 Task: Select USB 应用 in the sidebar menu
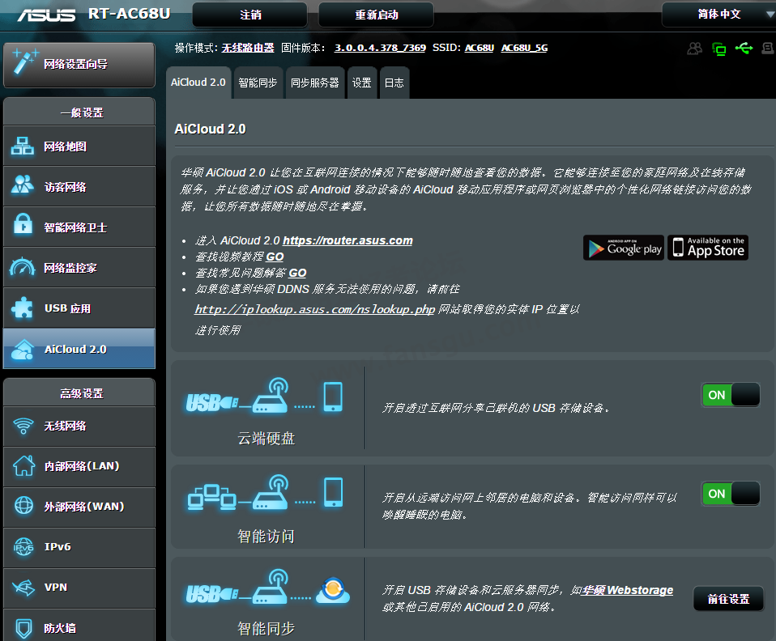pos(79,308)
